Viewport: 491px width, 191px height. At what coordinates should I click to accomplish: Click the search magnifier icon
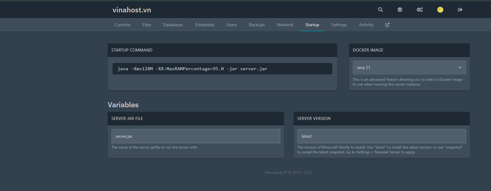[380, 10]
